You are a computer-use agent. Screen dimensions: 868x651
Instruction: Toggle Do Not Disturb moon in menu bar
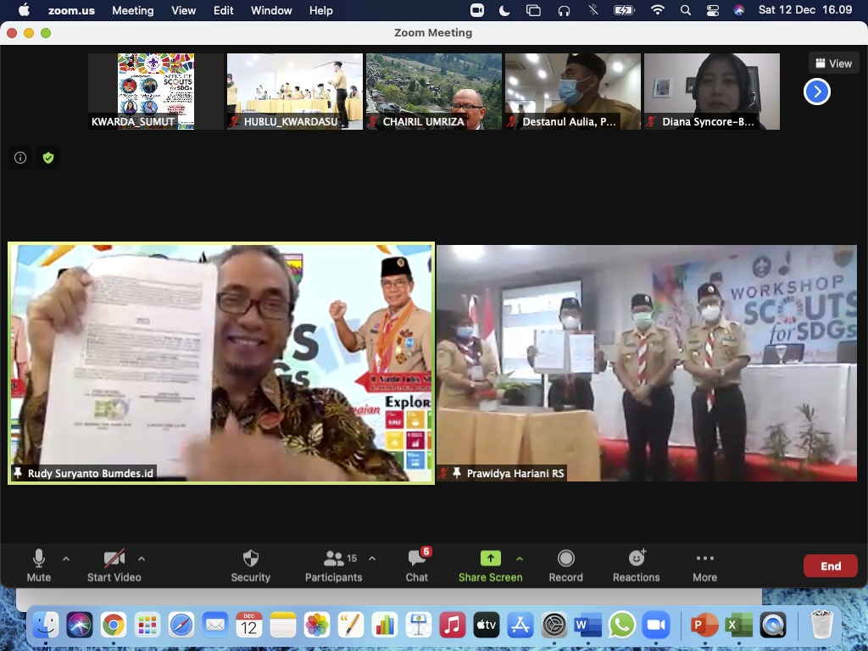click(x=504, y=10)
